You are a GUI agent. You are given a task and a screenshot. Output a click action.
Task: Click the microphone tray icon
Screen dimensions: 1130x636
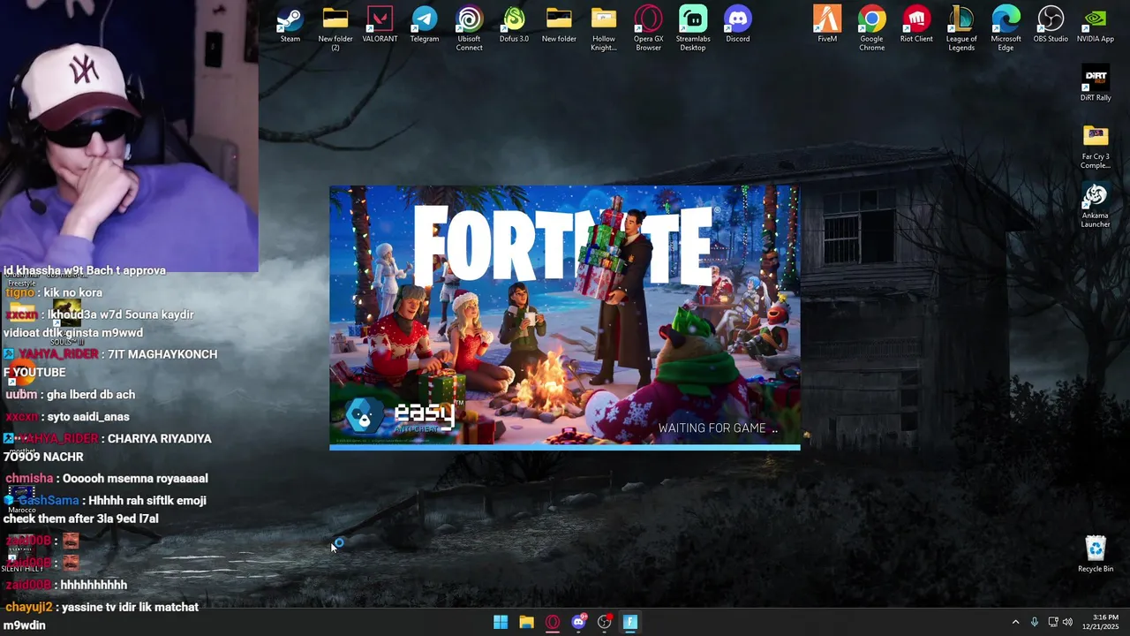coord(1035,622)
